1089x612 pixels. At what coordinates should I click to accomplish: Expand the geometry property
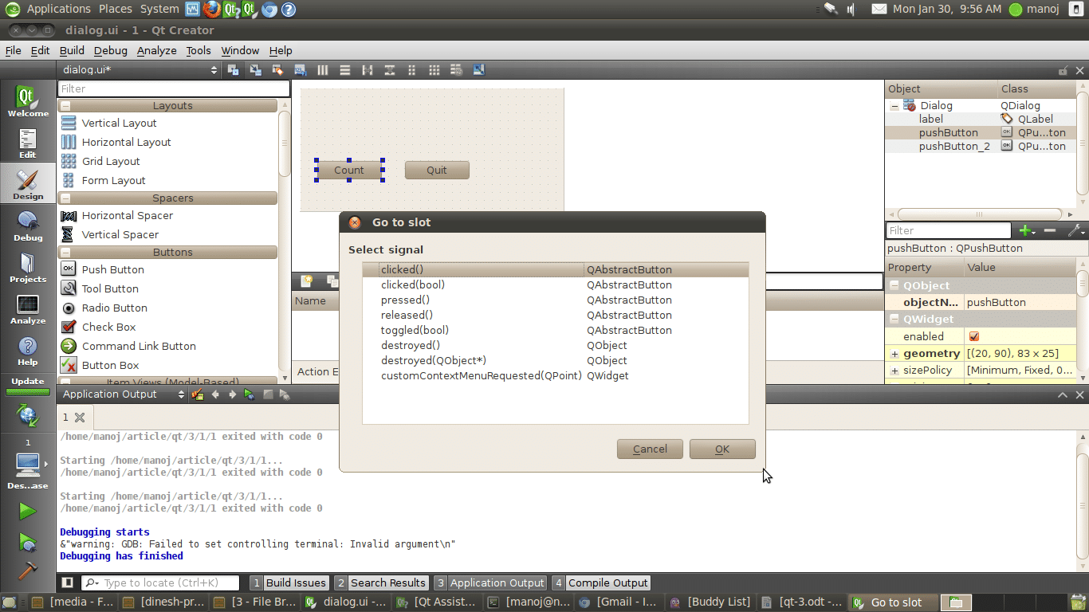click(894, 354)
